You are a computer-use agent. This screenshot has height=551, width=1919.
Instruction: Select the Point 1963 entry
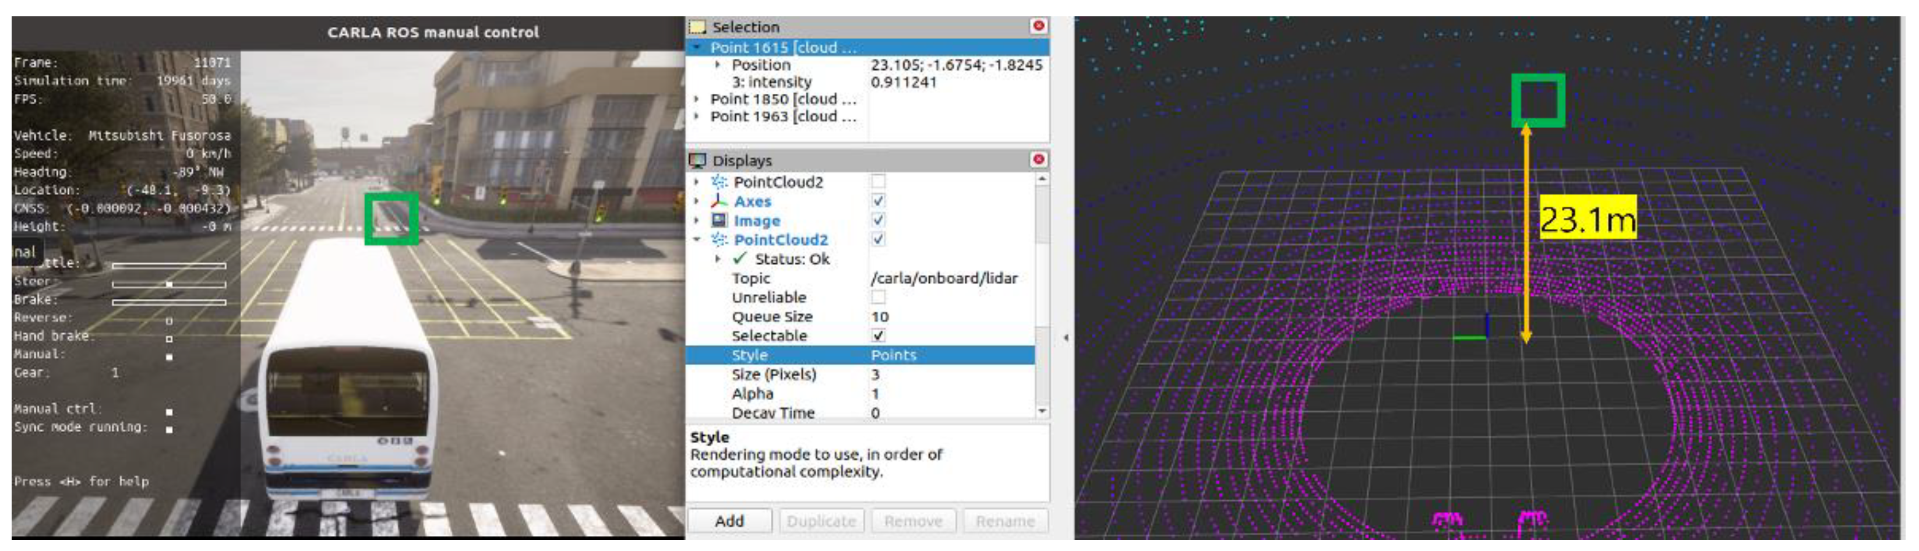coord(782,116)
